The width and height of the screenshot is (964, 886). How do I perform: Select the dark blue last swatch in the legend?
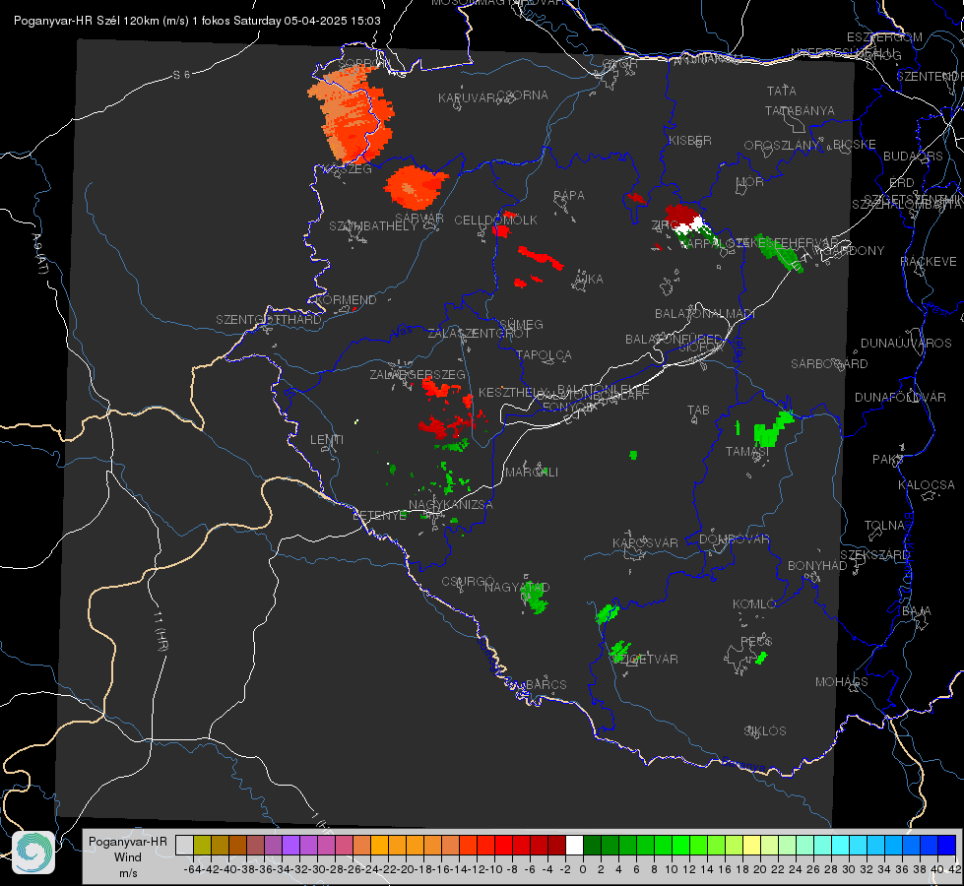click(x=947, y=846)
